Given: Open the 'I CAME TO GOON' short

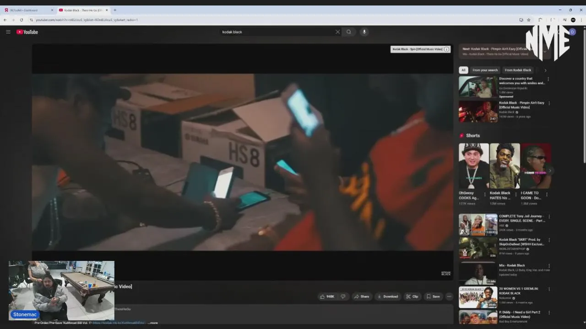Looking at the screenshot, I should (x=536, y=166).
